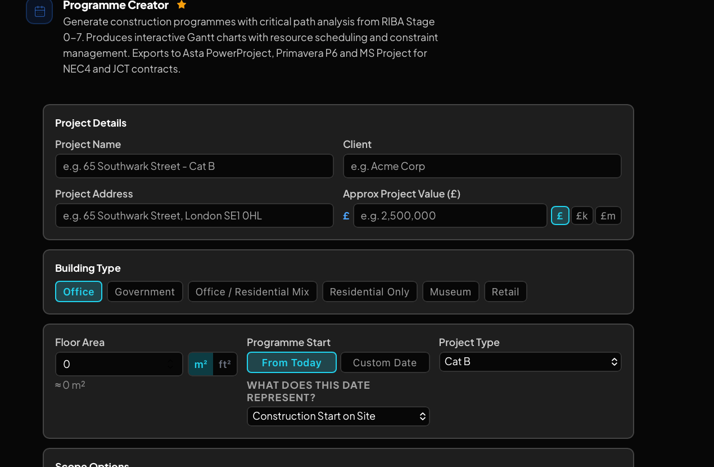Screen dimensions: 714x467
Task: Click the Project Name input field
Action: click(195, 166)
